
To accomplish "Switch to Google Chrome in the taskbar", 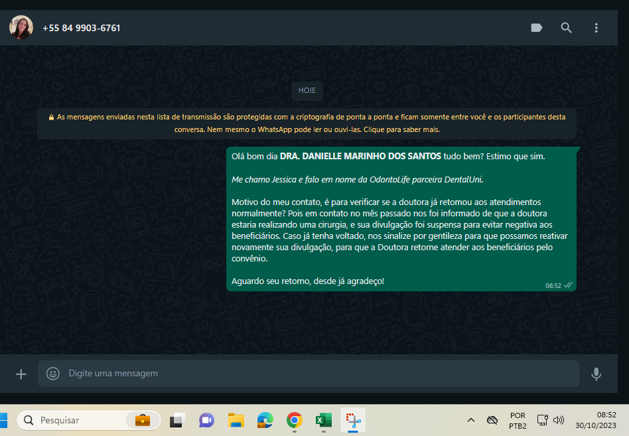I will coord(295,420).
